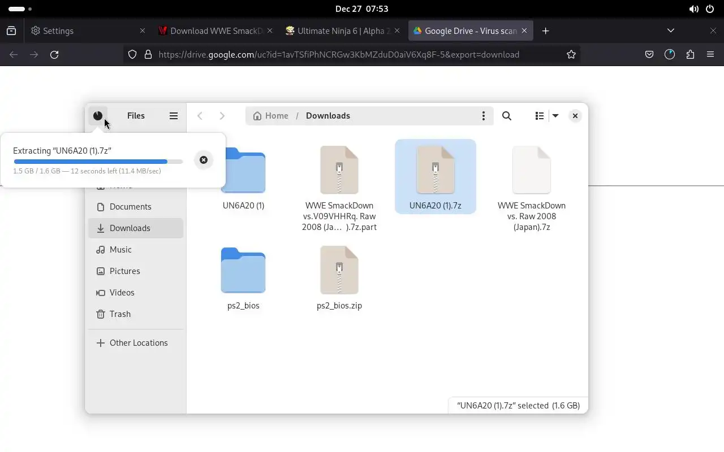Close the Google Drive Virus scan tab
Viewport: 724px width, 452px height.
point(524,31)
